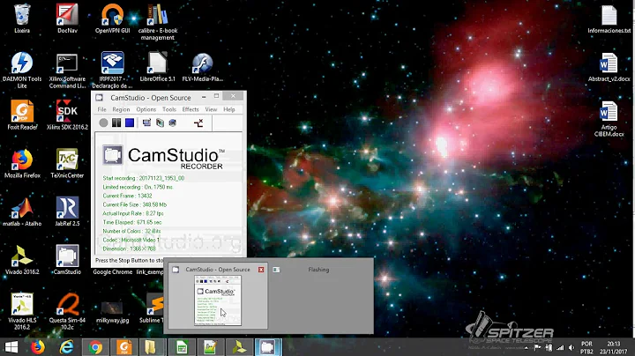Switch to Foxit Reader in the taskbar
The width and height of the screenshot is (635, 356).
click(x=124, y=347)
